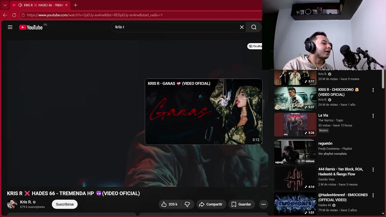Save the video with the Guardar button
The width and height of the screenshot is (386, 217).
point(241,204)
